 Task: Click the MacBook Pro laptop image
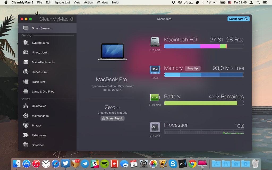pyautogui.click(x=112, y=52)
